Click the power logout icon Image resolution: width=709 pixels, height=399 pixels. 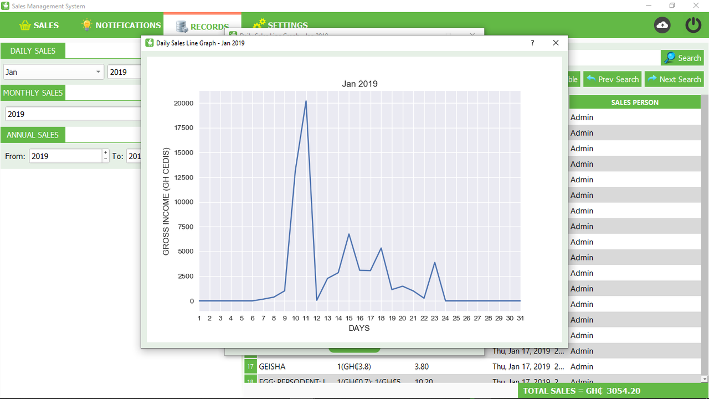tap(692, 25)
